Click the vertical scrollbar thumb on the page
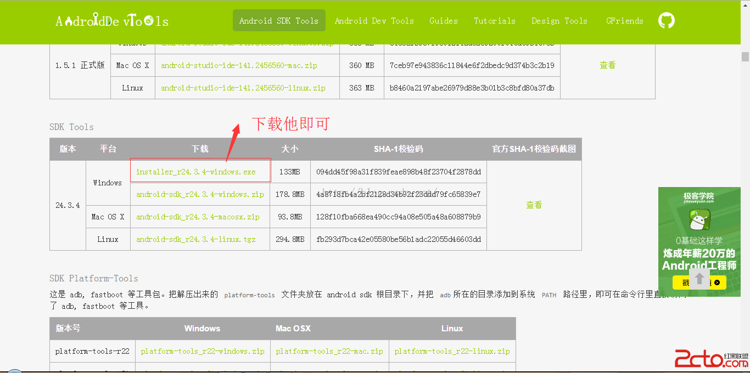Viewport: 750px width, 373px height. (x=745, y=56)
